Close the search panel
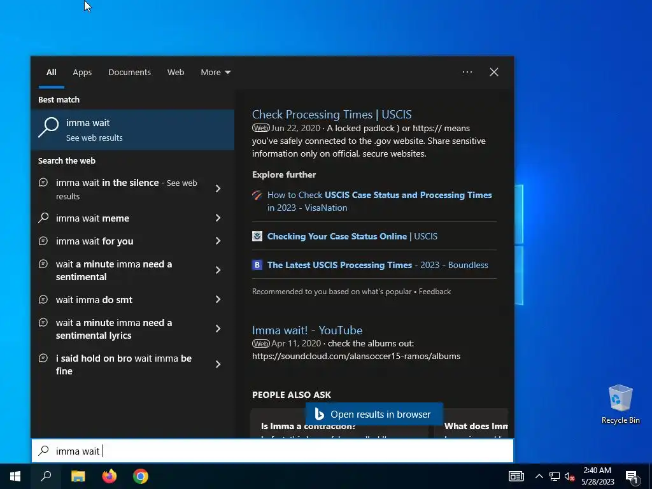Image resolution: width=652 pixels, height=489 pixels. 494,72
